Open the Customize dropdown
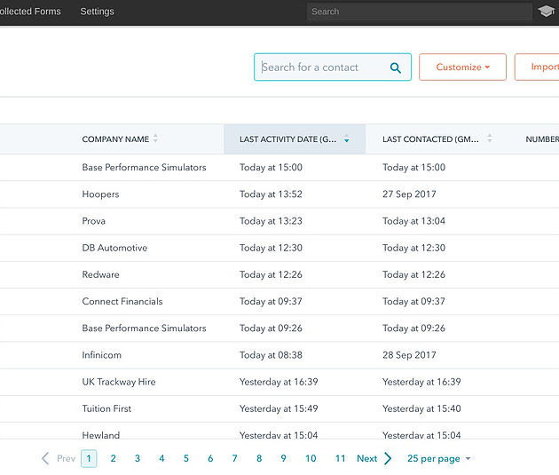 tap(462, 67)
